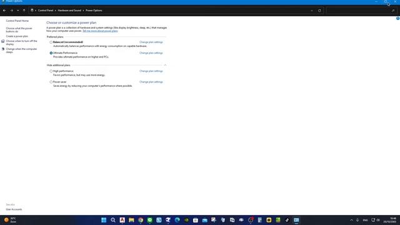
Task: Open the network and volume tray icons
Action: point(375,220)
